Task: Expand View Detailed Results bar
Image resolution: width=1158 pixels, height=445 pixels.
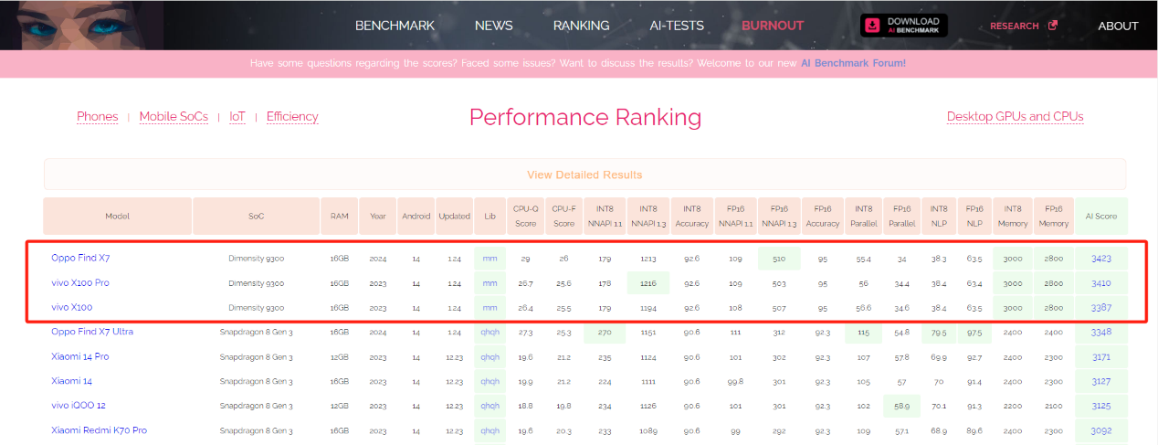Action: tap(584, 175)
